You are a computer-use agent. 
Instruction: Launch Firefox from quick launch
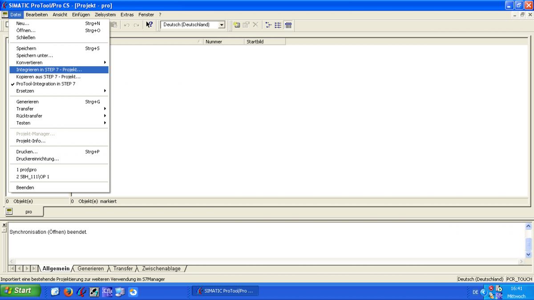click(x=68, y=292)
